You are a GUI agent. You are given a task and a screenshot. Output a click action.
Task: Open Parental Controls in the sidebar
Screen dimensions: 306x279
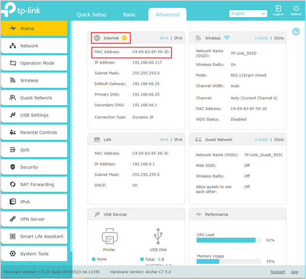(x=34, y=133)
